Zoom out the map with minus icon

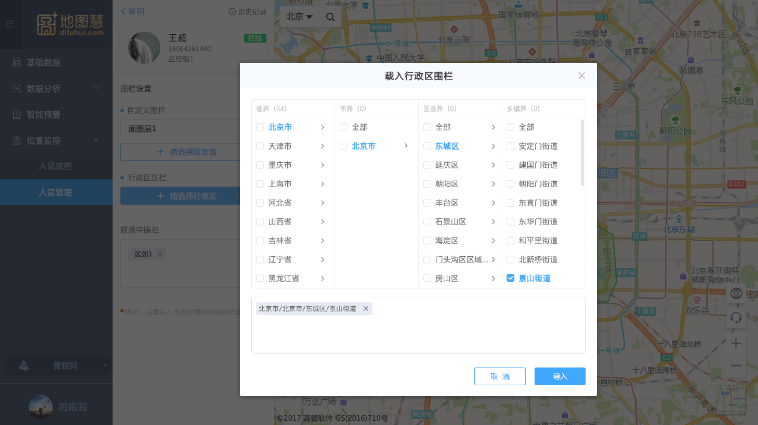736,366
